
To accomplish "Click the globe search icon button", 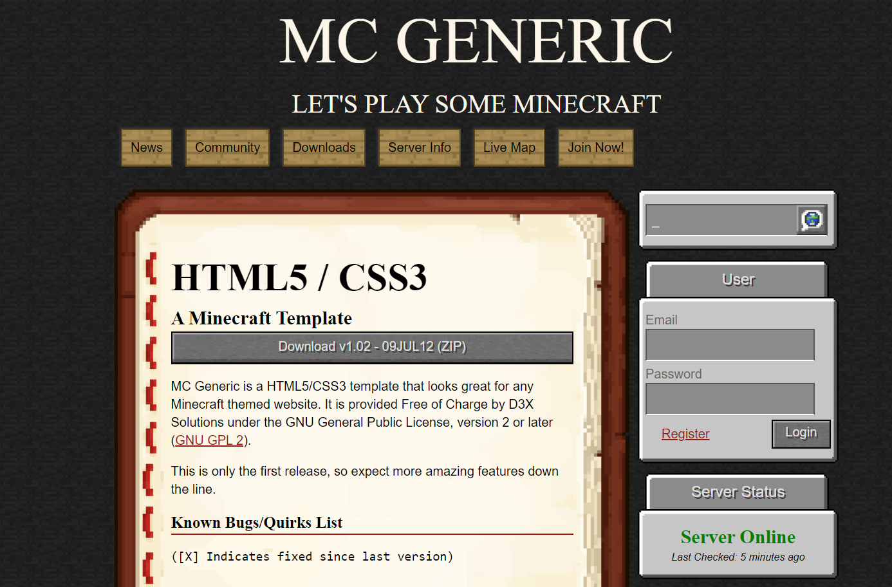I will tap(812, 220).
